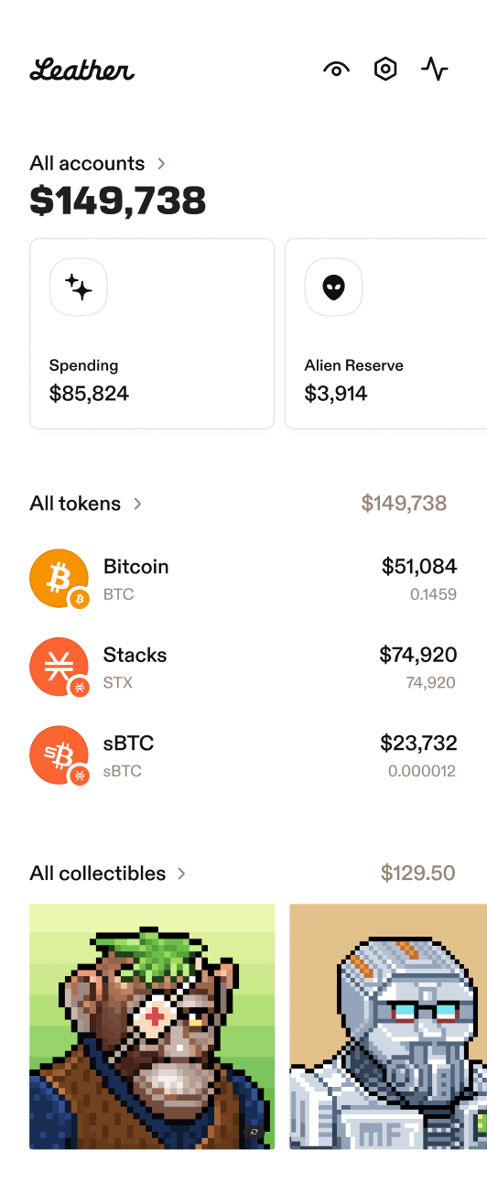Open the sBTC $23,732 balance row
Screen dimensions: 487x1183
[x=243, y=755]
